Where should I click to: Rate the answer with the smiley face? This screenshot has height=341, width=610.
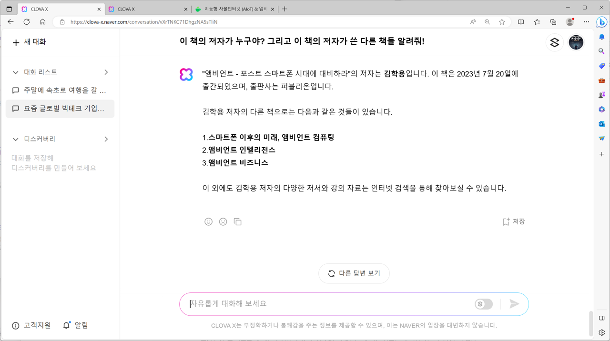(208, 221)
